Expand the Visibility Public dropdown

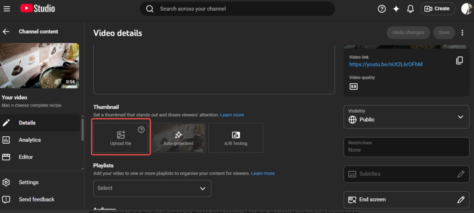tap(406, 117)
